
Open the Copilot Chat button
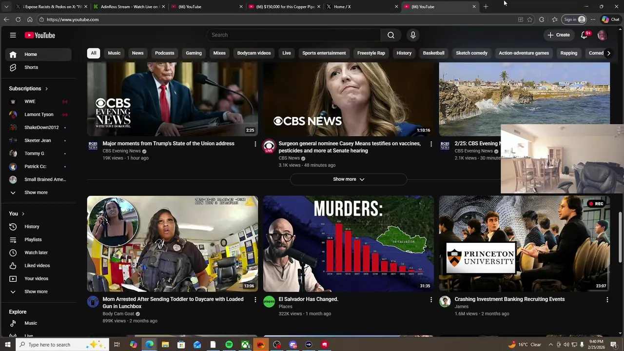pyautogui.click(x=610, y=19)
